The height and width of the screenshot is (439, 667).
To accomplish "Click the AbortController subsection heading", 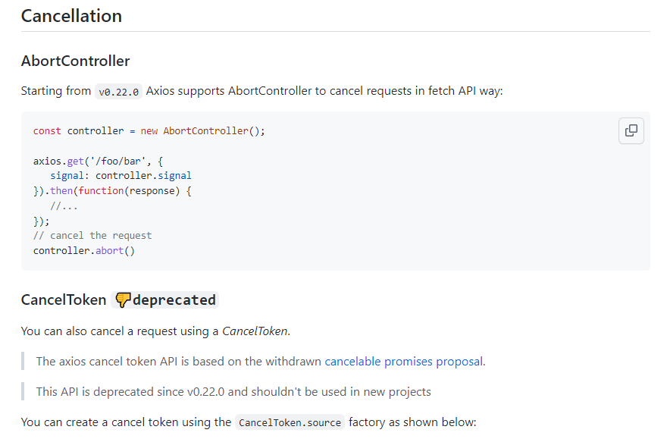I will 75,61.
